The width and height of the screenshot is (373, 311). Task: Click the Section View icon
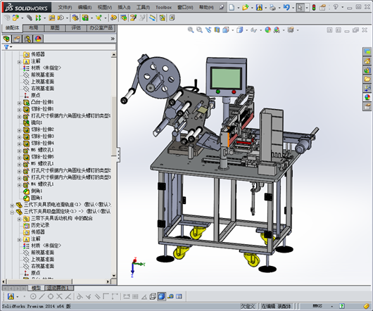[217, 30]
